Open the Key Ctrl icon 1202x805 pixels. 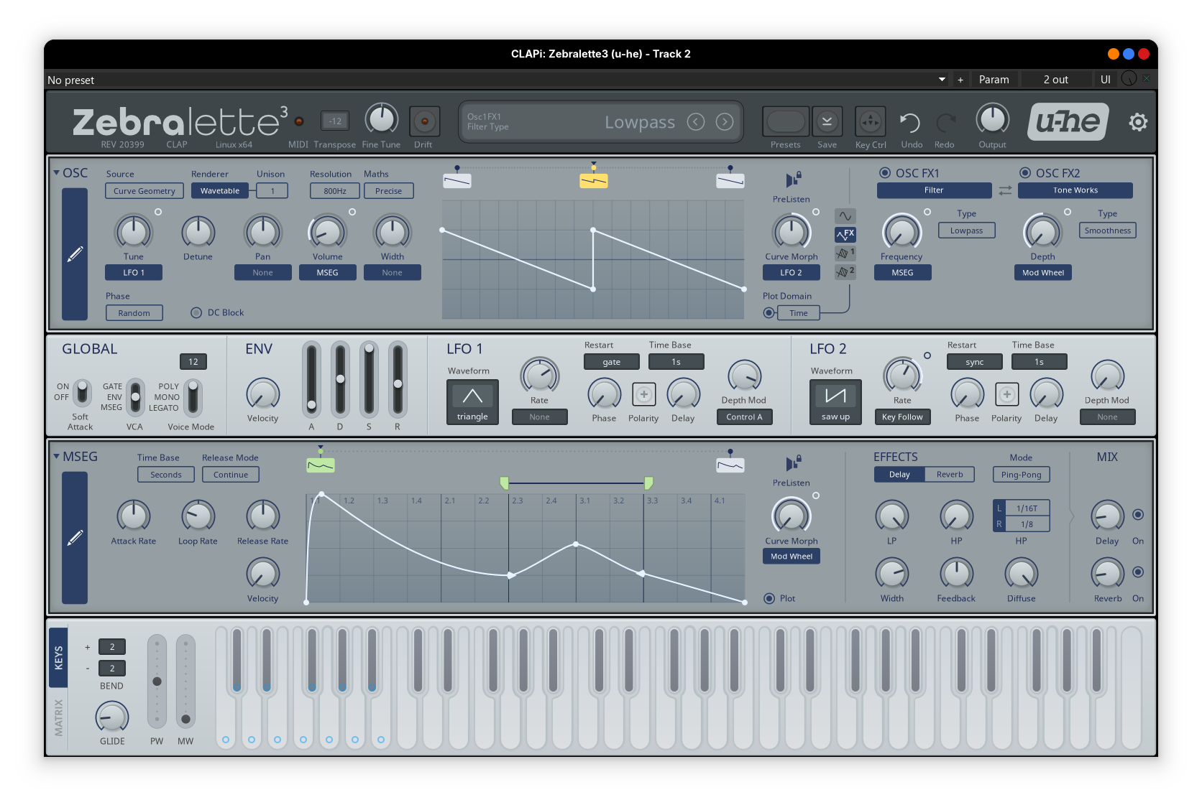coord(870,122)
